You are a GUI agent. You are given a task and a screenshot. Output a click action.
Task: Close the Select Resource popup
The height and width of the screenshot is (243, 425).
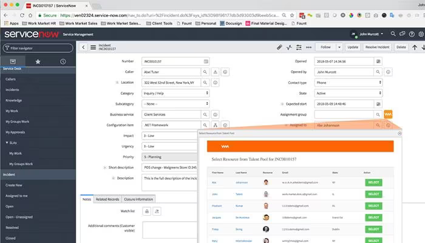click(x=399, y=134)
